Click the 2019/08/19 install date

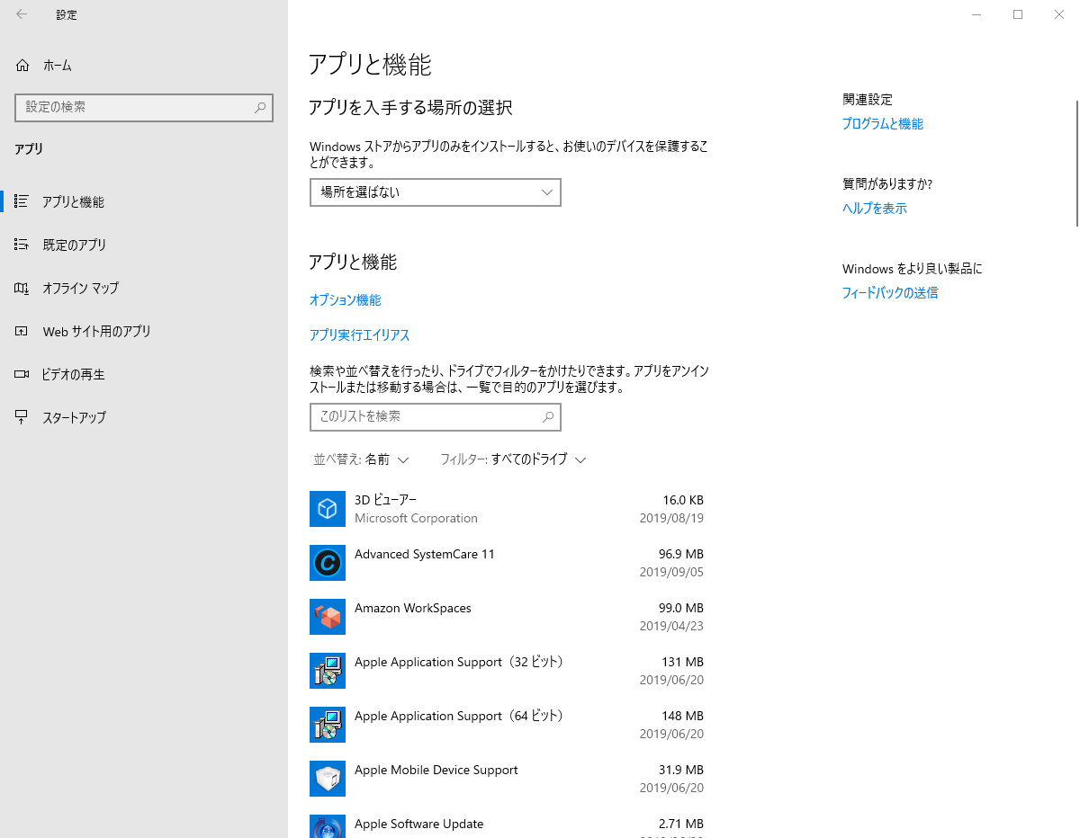click(671, 519)
